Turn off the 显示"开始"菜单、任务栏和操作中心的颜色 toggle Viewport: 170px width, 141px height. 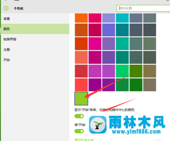point(79,116)
